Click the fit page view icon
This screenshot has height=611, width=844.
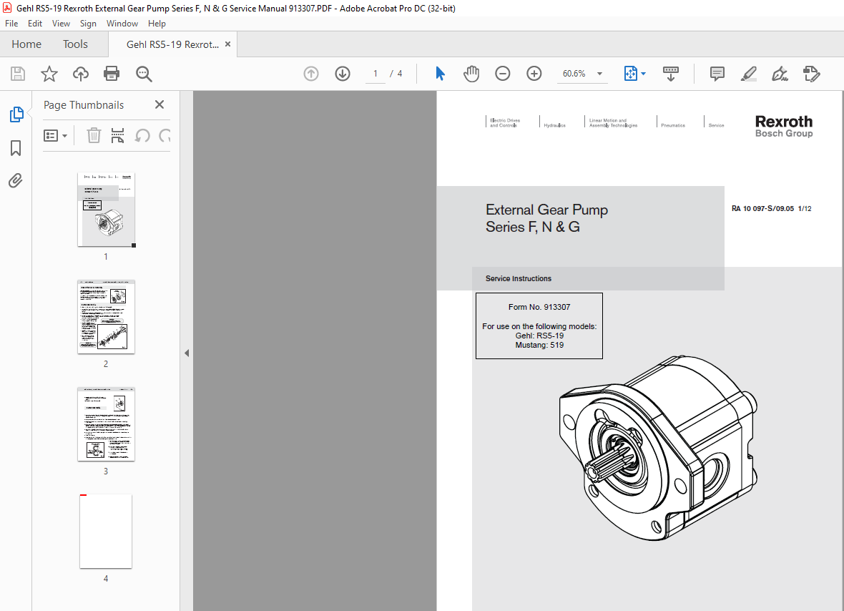pyautogui.click(x=630, y=74)
